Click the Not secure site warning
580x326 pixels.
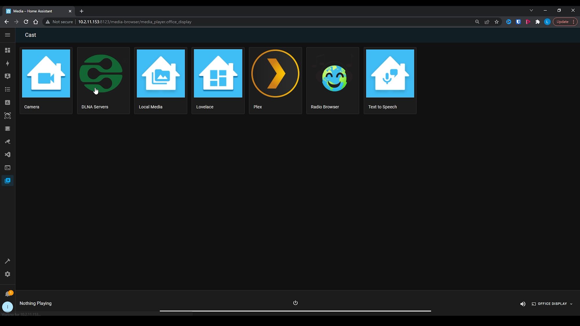pyautogui.click(x=59, y=22)
